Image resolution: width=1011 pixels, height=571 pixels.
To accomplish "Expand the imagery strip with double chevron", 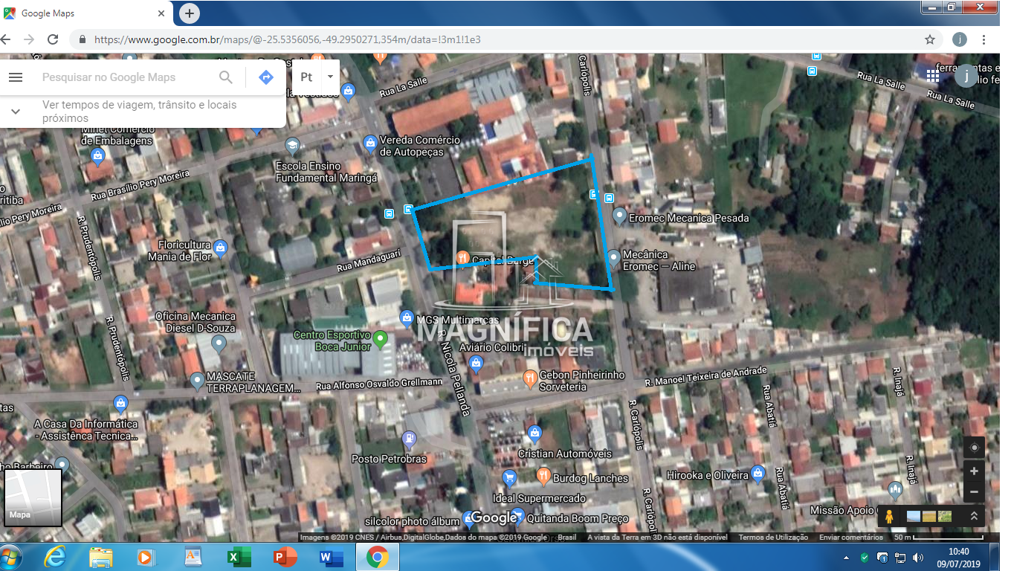I will coord(974,516).
